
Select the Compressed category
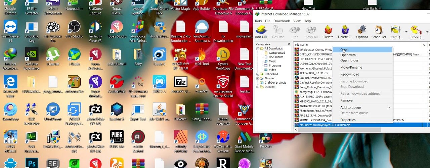[x=277, y=53]
